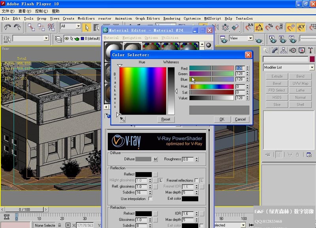
Task: Confirm the color with OK
Action: (222, 120)
